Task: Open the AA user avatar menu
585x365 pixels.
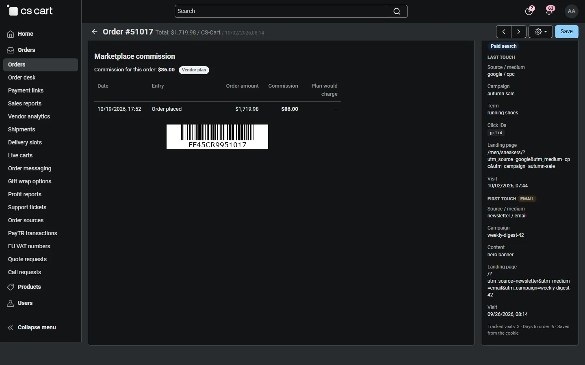Action: [x=572, y=11]
